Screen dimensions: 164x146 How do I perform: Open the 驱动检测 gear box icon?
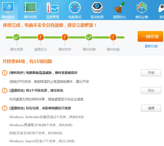pyautogui.click(x=97, y=7)
